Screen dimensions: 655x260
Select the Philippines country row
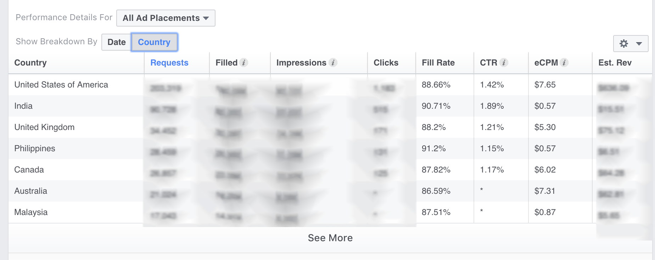(x=35, y=148)
